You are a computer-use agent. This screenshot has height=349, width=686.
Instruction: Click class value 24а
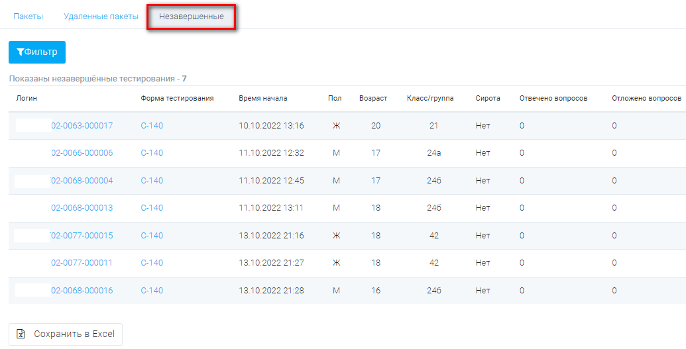[x=434, y=153]
